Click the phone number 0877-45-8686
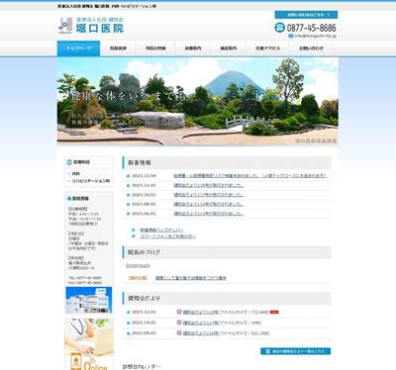 click(312, 28)
